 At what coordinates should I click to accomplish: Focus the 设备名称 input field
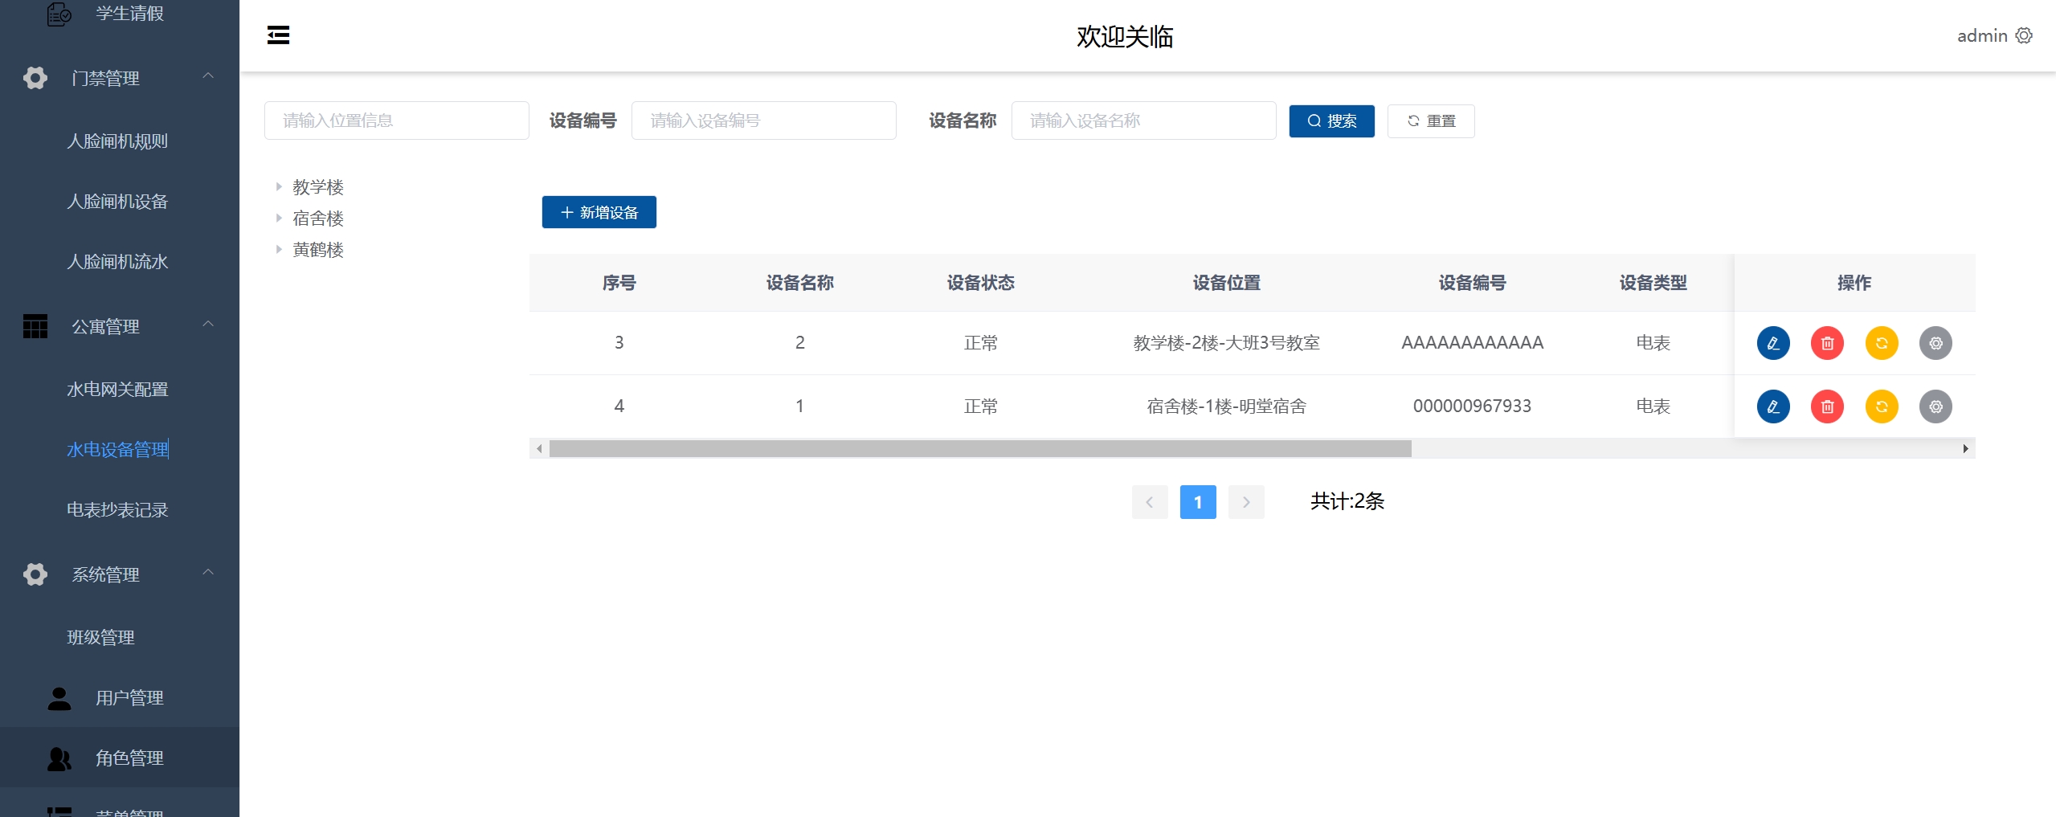click(1144, 121)
